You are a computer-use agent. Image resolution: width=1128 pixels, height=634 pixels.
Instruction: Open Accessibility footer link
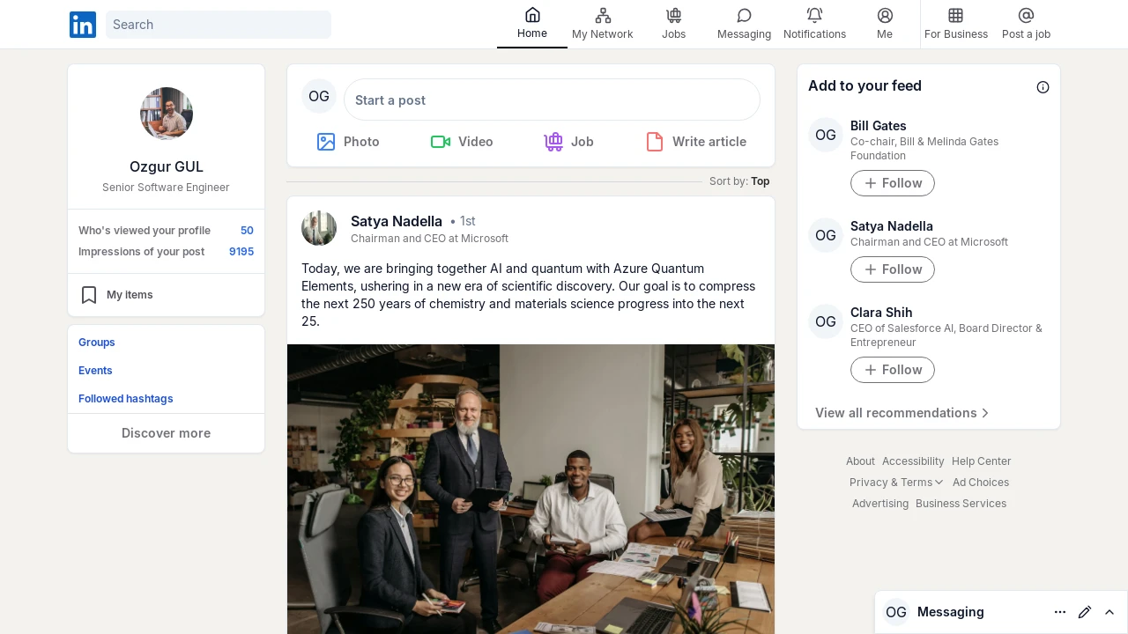coord(913,461)
